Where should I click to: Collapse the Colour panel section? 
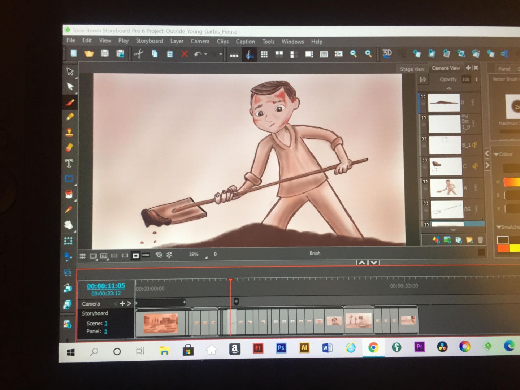(496, 154)
